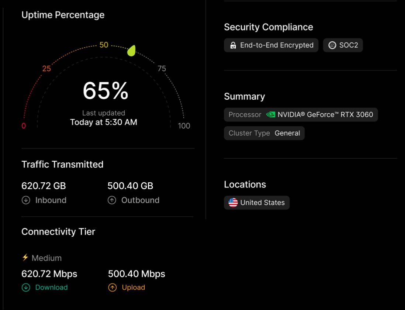Click the SOC2 badge icon
The height and width of the screenshot is (310, 405).
(332, 45)
